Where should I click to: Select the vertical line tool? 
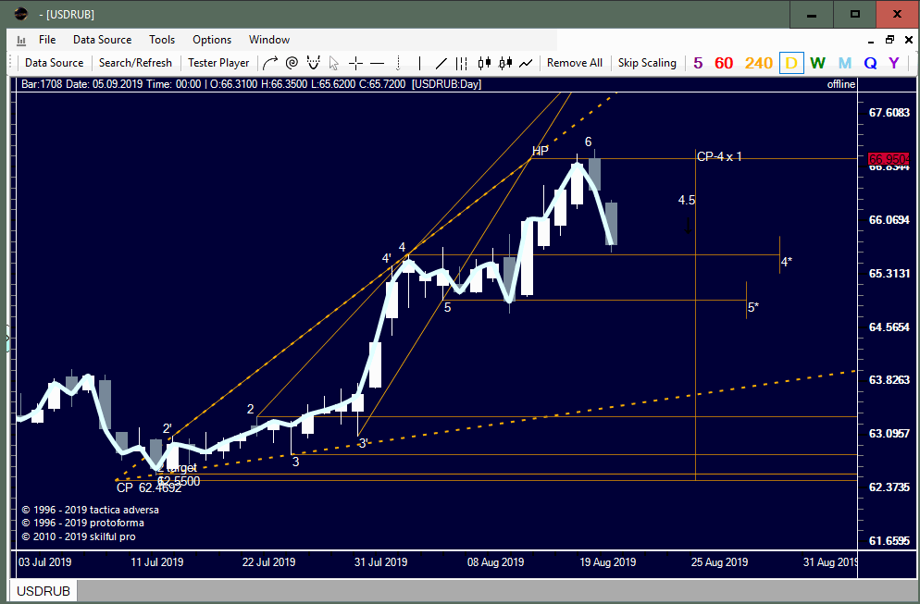419,63
